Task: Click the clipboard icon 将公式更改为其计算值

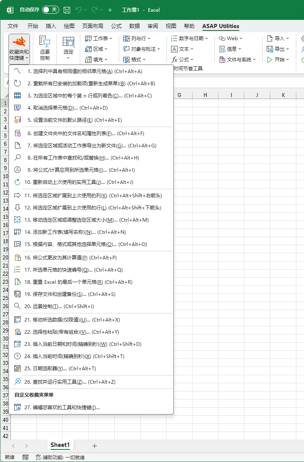Action: [x=18, y=257]
